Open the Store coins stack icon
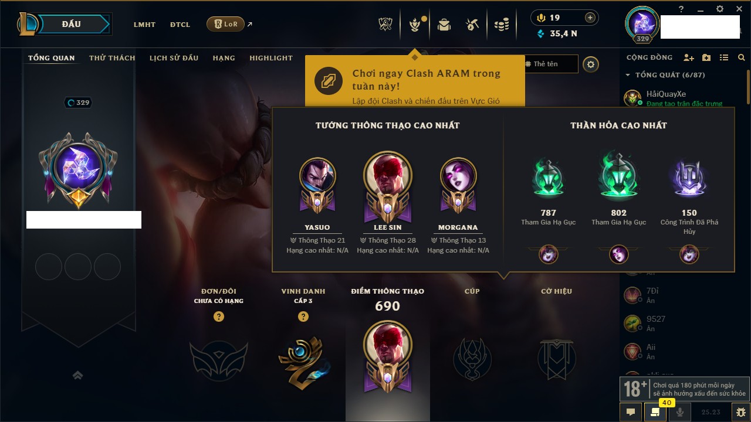 click(x=502, y=25)
